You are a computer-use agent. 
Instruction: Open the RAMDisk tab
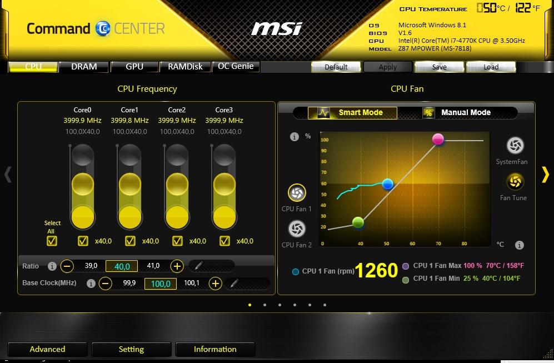click(185, 67)
